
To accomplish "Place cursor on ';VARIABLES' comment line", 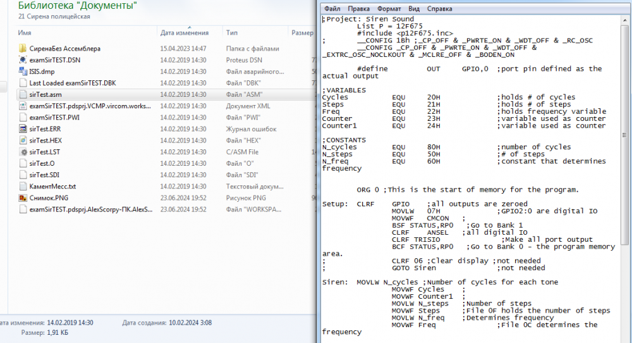I will [x=344, y=90].
